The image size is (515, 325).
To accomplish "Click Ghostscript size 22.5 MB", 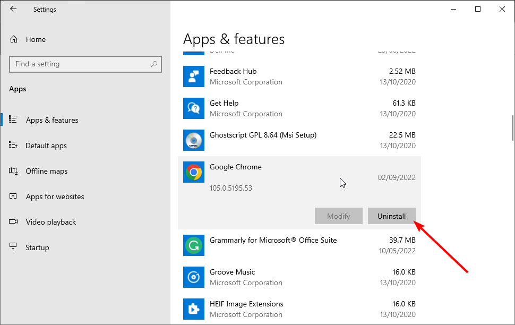I will click(x=402, y=135).
